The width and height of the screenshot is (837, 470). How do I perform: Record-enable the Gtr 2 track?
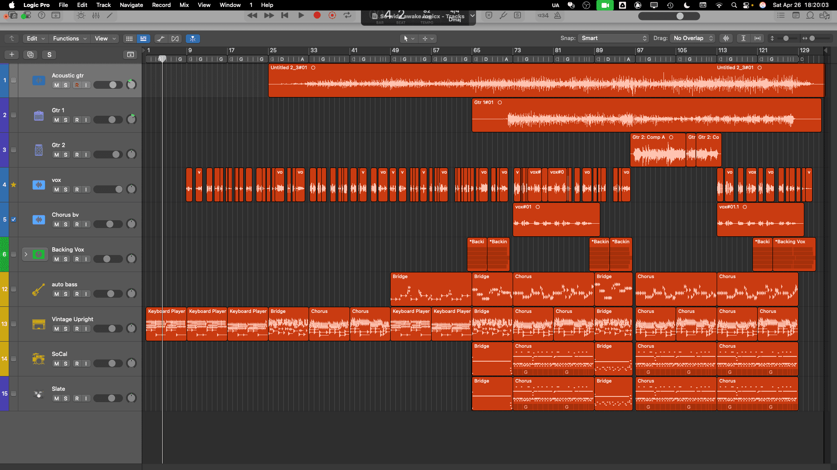pyautogui.click(x=77, y=155)
